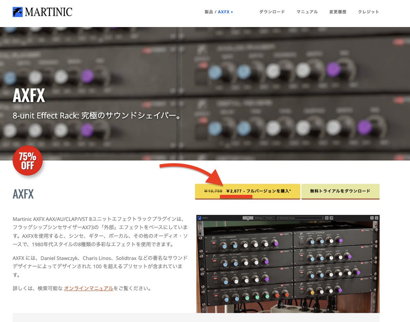Click the AXFX plugin screenshot image
The width and height of the screenshot is (410, 322).
(x=288, y=264)
